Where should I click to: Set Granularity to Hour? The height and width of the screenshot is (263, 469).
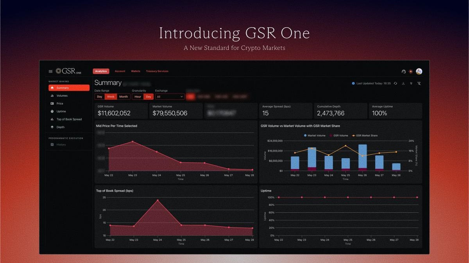(x=138, y=96)
